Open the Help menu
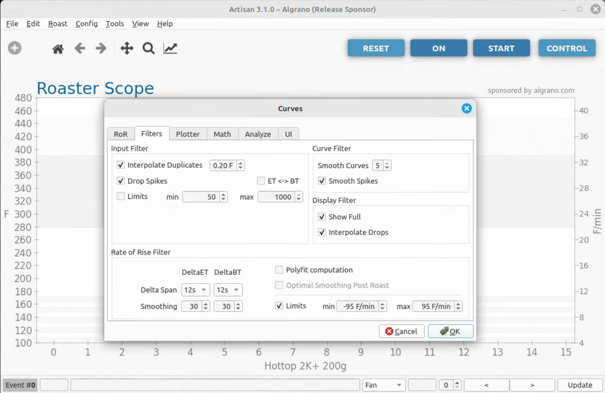 (x=165, y=23)
